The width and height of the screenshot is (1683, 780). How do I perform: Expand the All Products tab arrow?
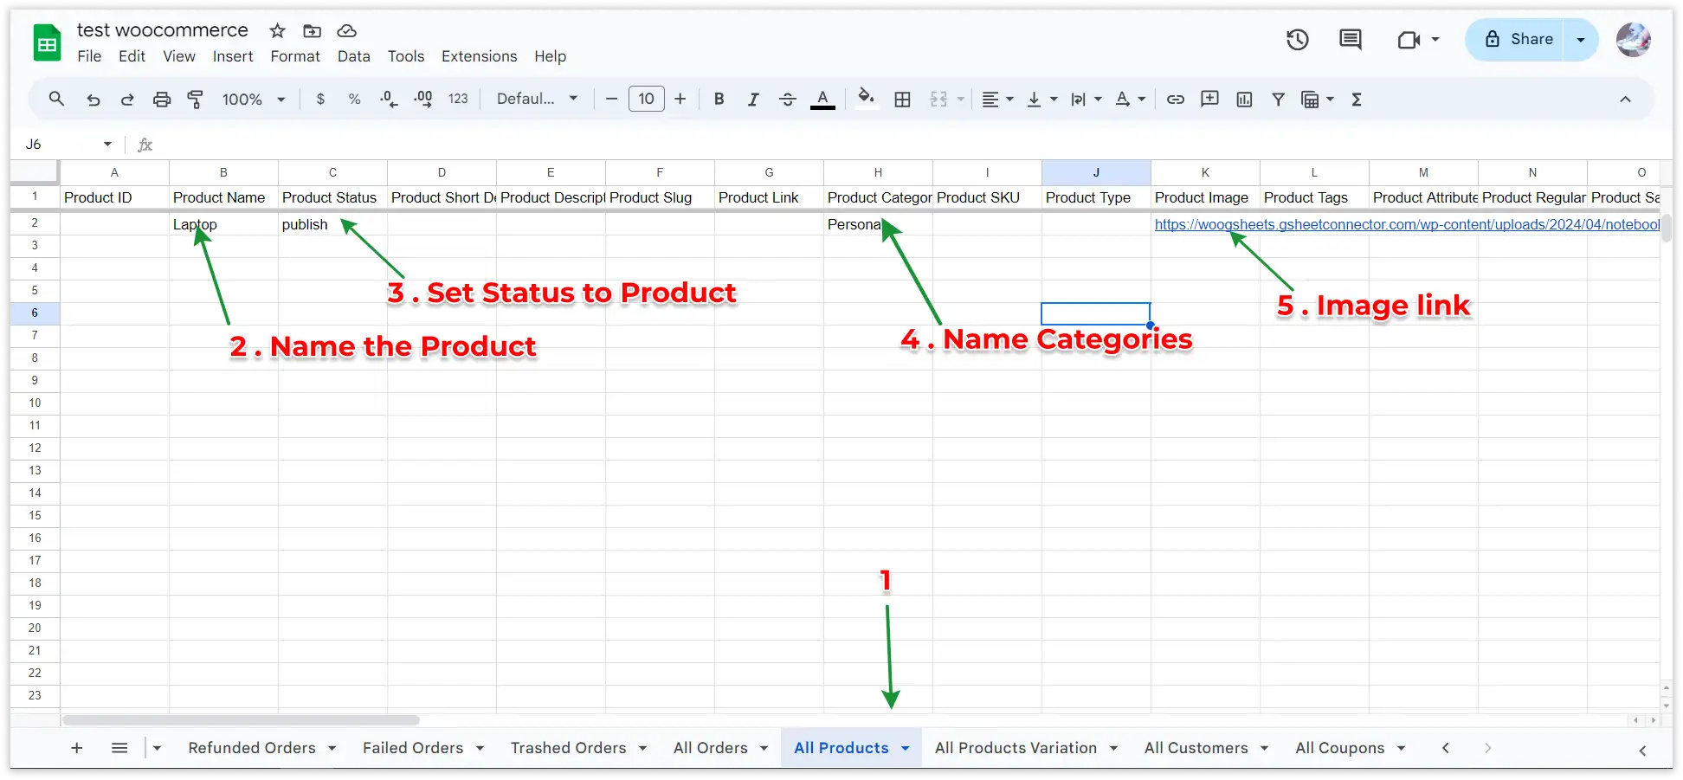tap(906, 748)
